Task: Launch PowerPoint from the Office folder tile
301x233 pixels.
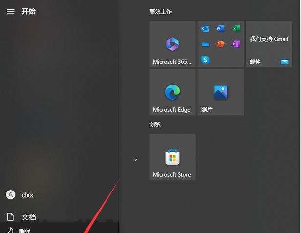Action: click(220, 44)
